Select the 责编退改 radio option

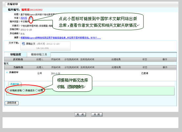click(24, 90)
